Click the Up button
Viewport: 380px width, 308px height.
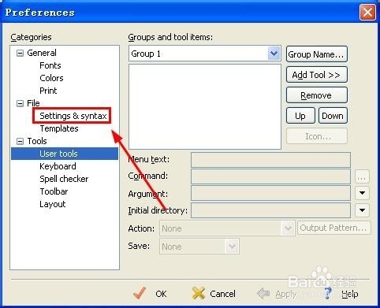(300, 116)
